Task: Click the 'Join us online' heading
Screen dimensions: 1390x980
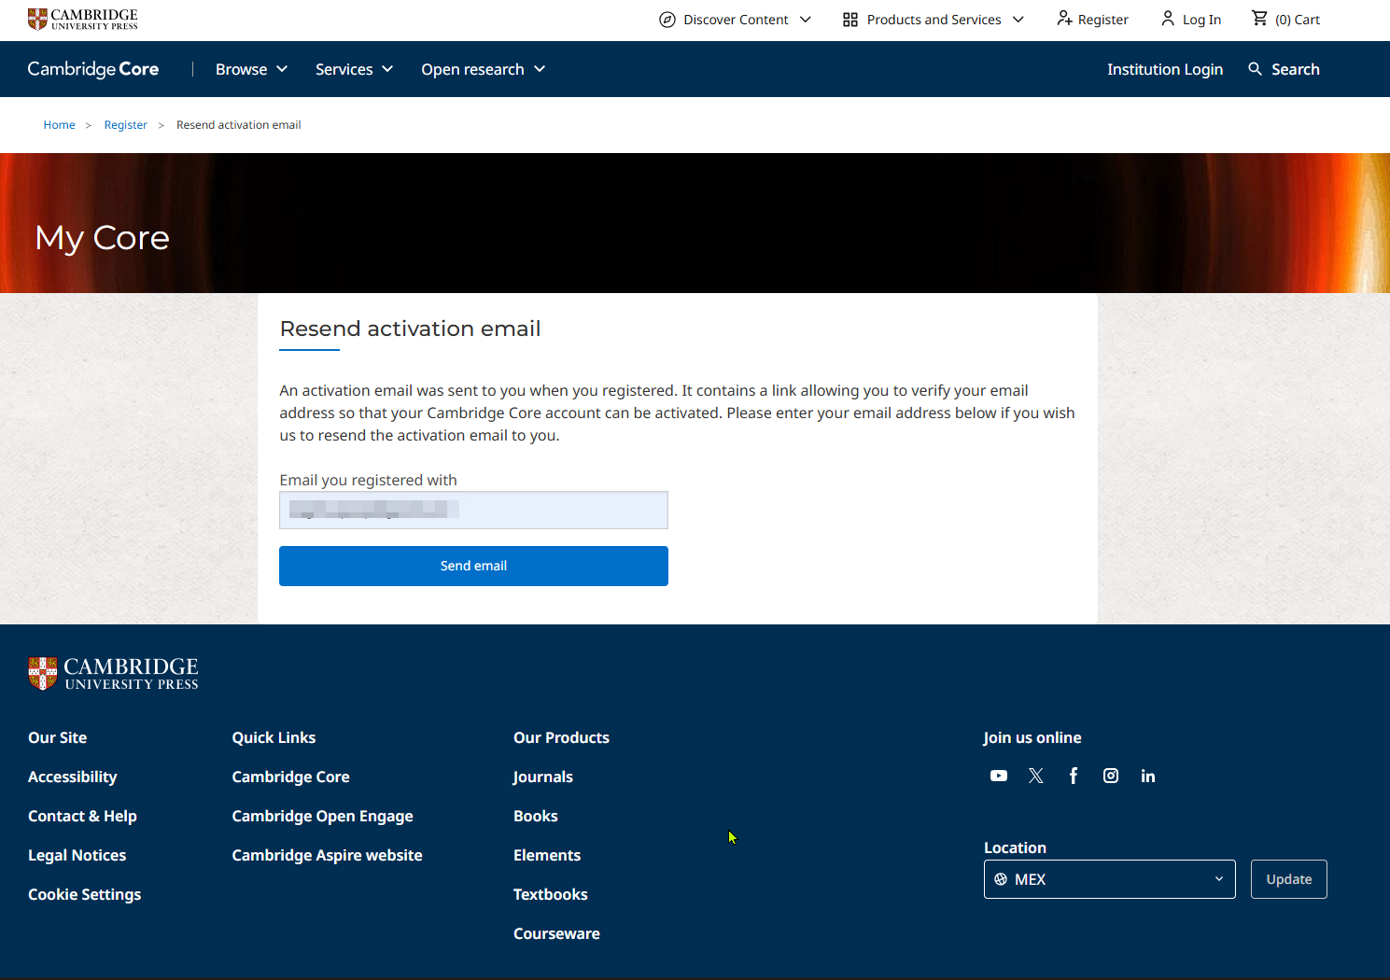Action: point(1032,737)
